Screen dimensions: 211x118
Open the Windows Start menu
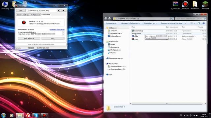(4, 115)
